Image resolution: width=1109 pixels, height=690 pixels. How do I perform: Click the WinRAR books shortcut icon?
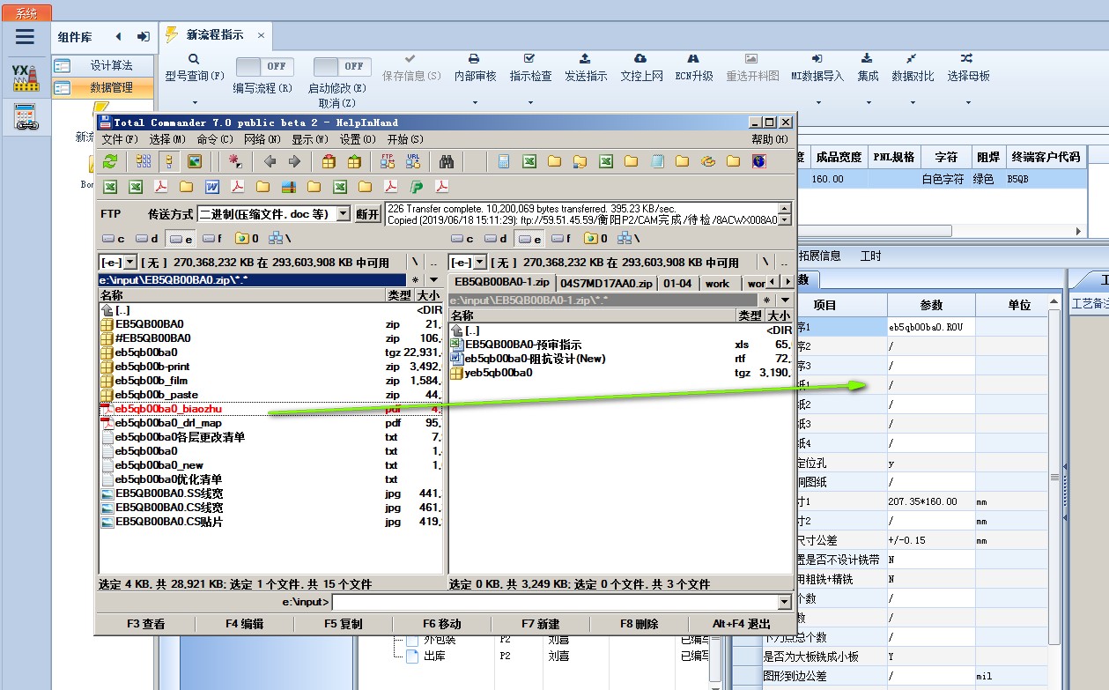click(288, 187)
